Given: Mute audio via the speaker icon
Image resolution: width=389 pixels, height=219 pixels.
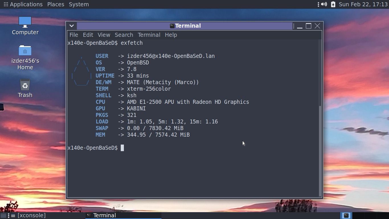Looking at the screenshot, I should [324, 4].
